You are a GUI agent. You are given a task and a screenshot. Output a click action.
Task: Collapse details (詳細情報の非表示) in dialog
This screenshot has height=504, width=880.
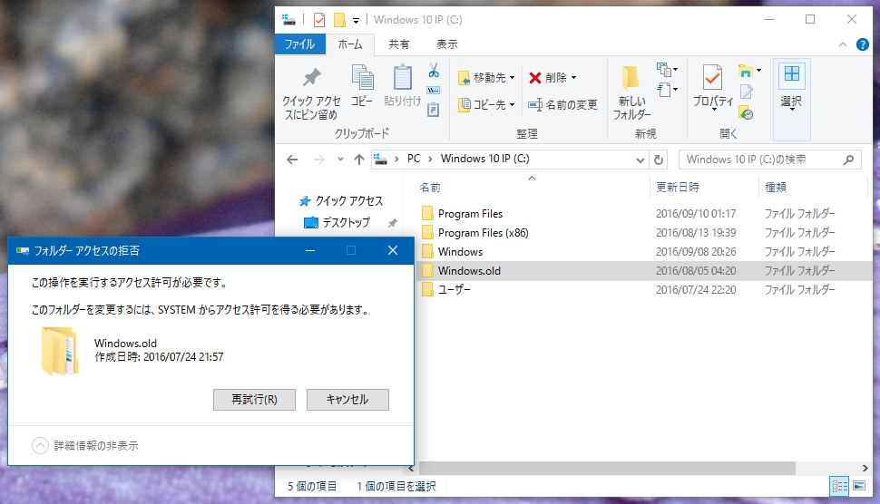(x=85, y=446)
